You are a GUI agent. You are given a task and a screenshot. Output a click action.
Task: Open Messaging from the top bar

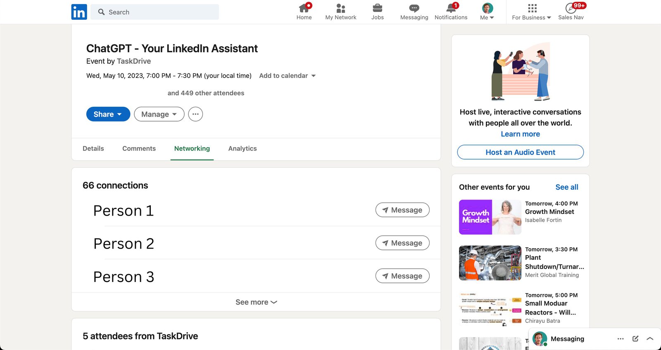pyautogui.click(x=414, y=12)
